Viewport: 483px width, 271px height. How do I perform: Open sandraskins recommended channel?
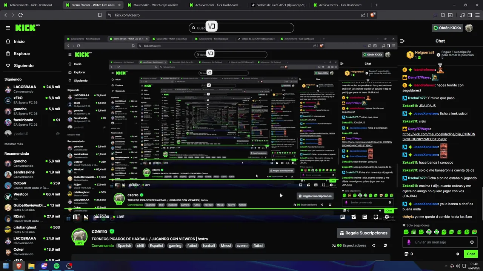(32, 174)
